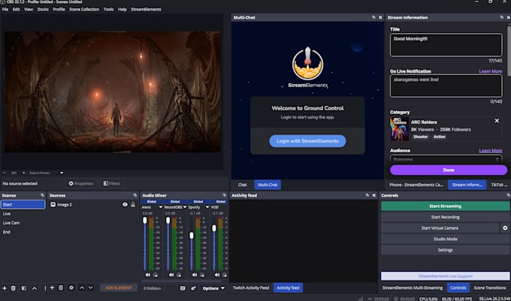The width and height of the screenshot is (511, 301).
Task: Click the VOD volume slider handle
Action: tap(214, 228)
